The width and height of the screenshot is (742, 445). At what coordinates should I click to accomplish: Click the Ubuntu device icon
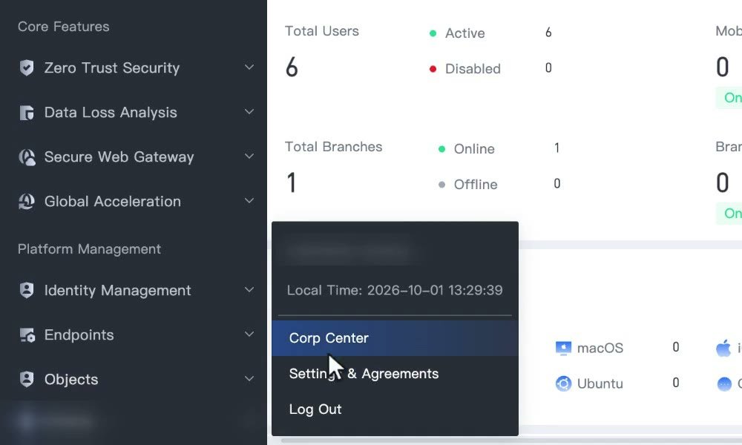point(563,383)
